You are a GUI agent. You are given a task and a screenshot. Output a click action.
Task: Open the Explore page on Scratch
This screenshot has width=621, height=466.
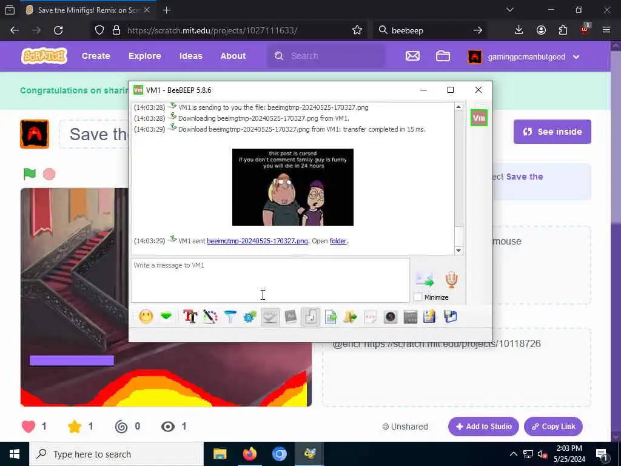[144, 56]
